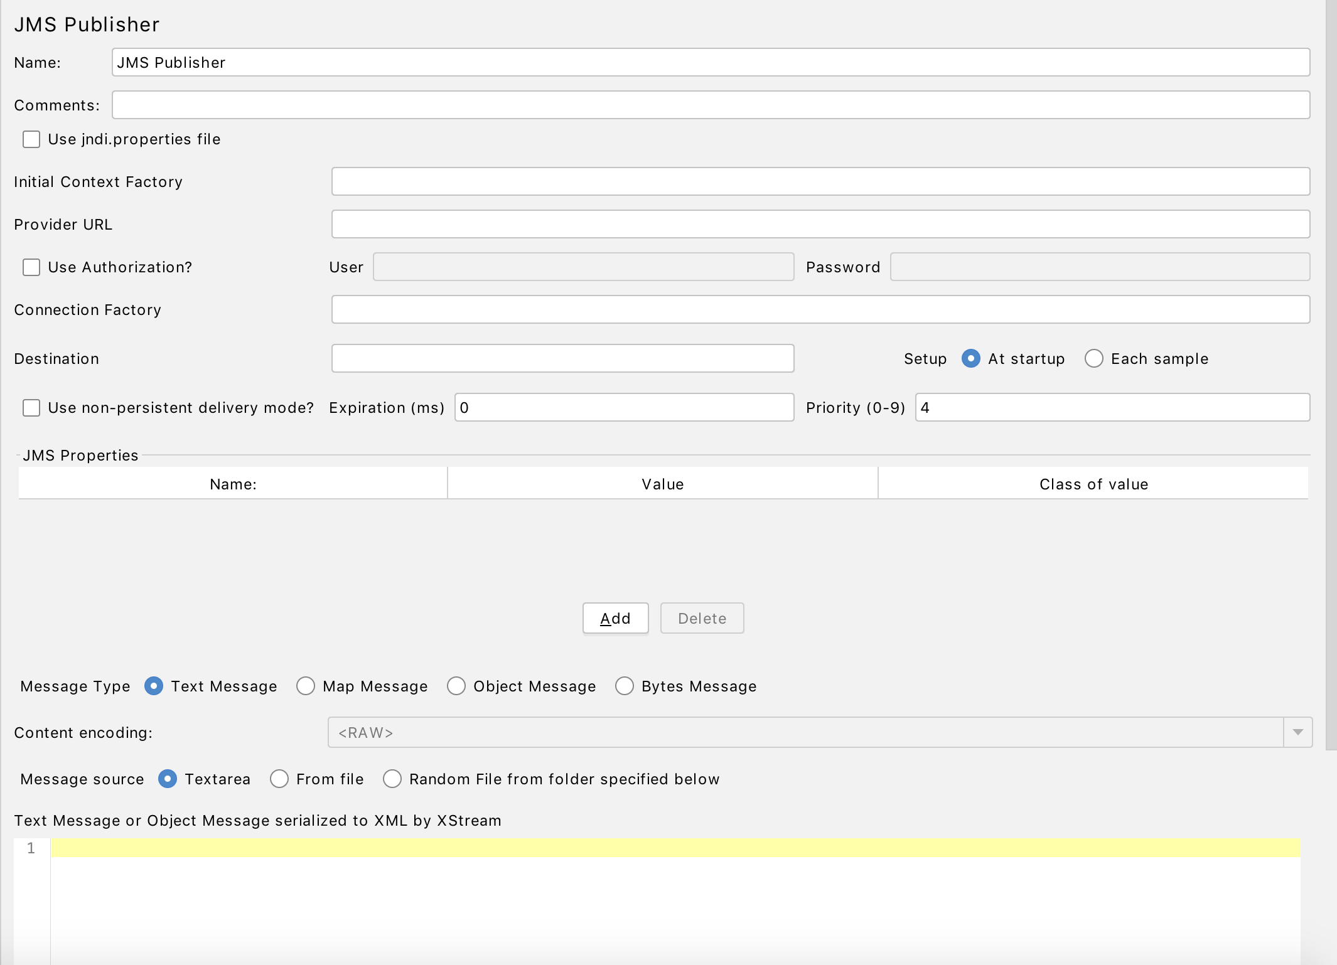Open the Content encoding dropdown arrow
The height and width of the screenshot is (965, 1337).
[1297, 733]
